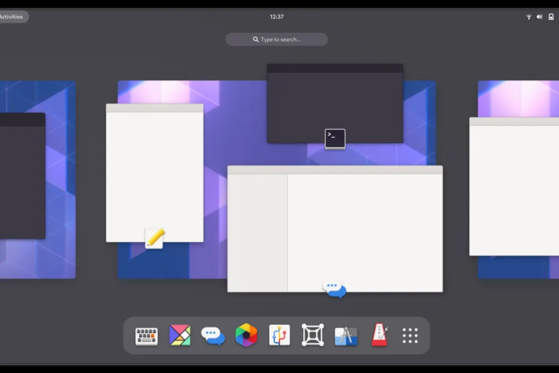Open the drafting compass Builder app in dock

click(x=346, y=335)
